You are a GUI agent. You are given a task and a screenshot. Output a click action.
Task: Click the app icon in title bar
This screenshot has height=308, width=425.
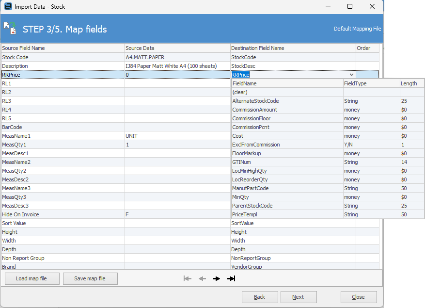[8, 7]
